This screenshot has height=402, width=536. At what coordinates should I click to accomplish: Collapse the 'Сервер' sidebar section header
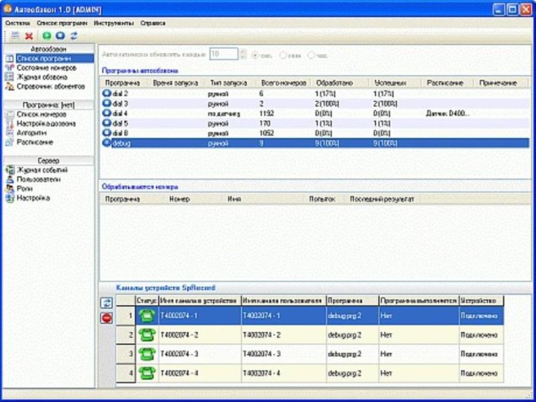click(48, 161)
